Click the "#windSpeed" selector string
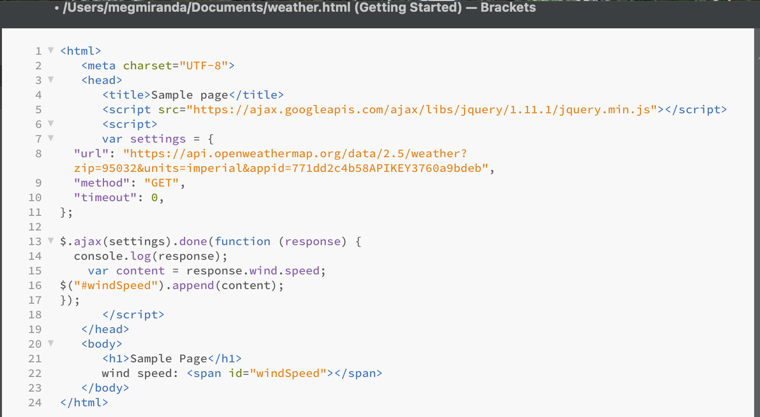 (116, 286)
